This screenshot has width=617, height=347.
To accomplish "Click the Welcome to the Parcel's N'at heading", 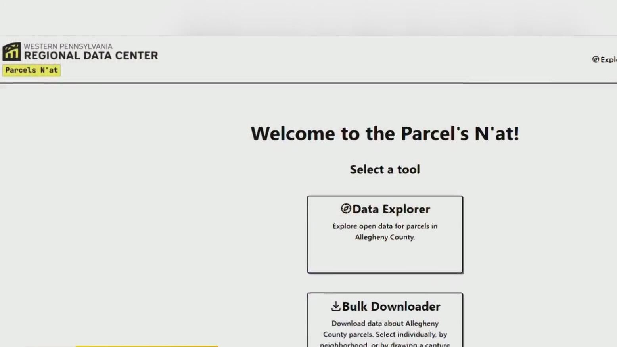I will click(x=385, y=133).
